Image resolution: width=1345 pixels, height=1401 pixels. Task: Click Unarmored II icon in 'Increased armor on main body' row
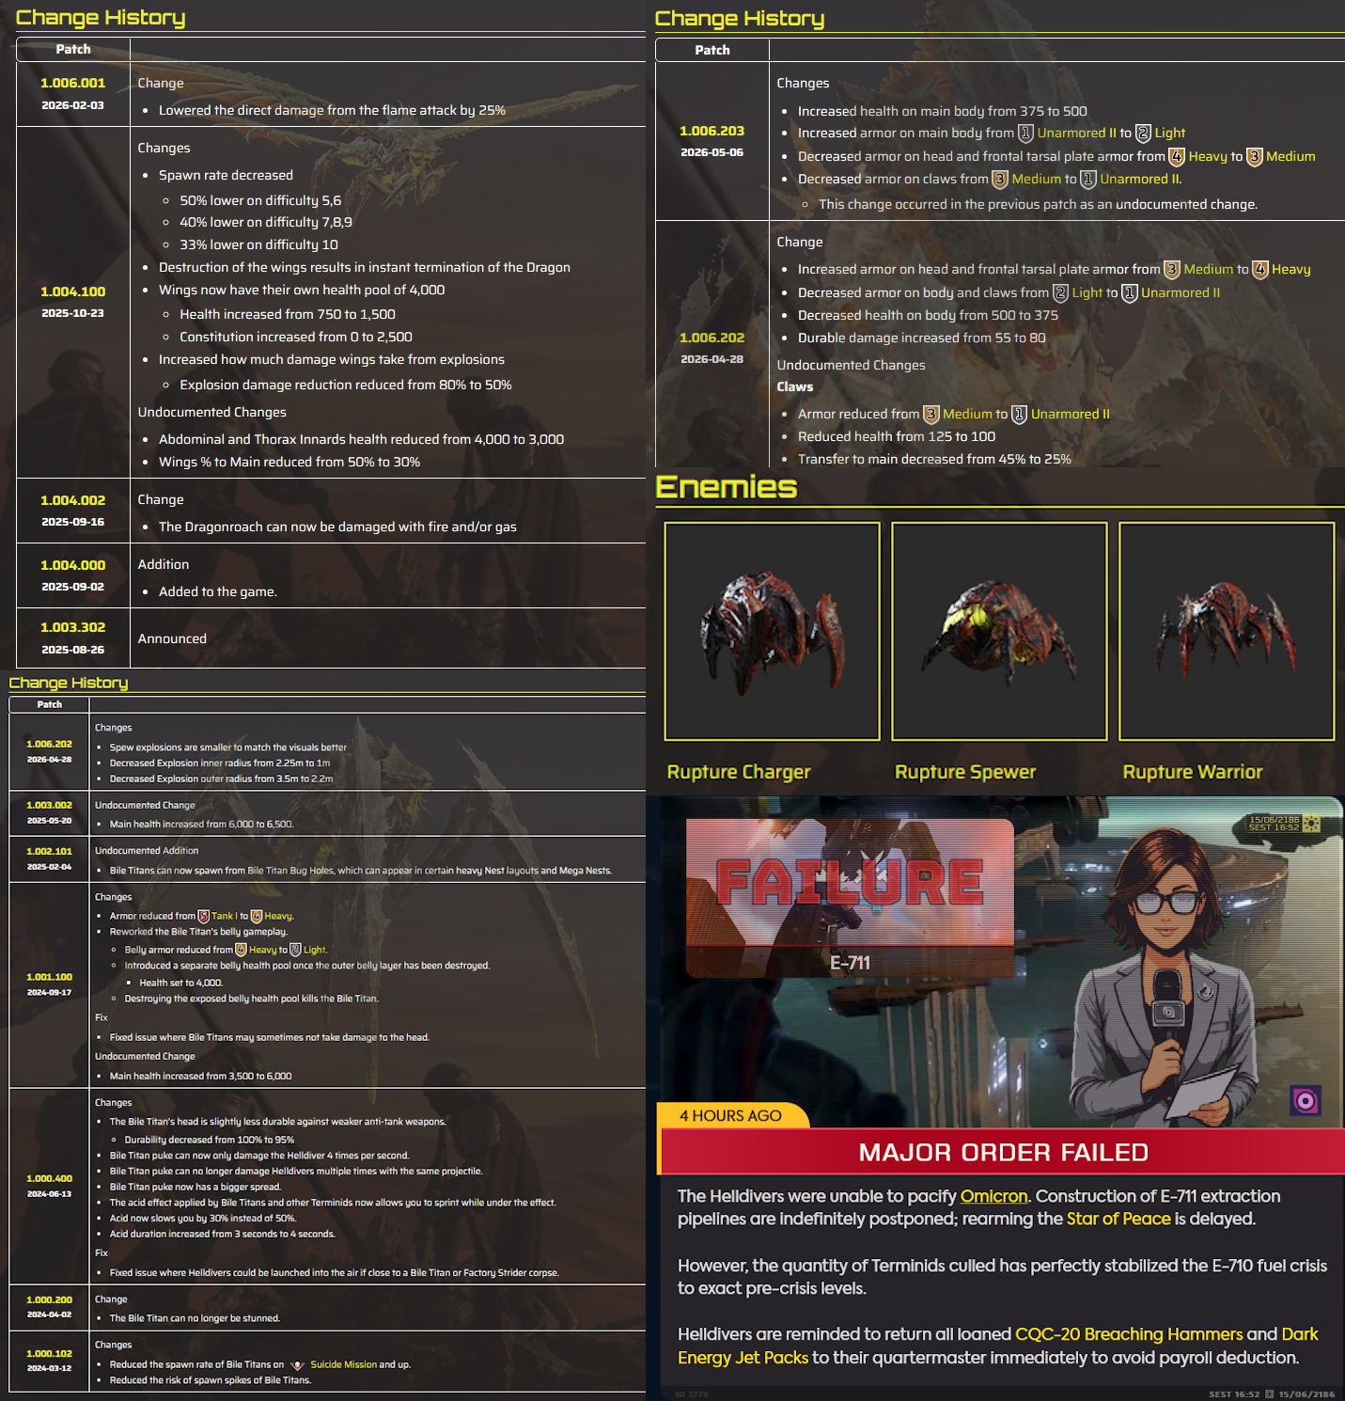pyautogui.click(x=1026, y=134)
